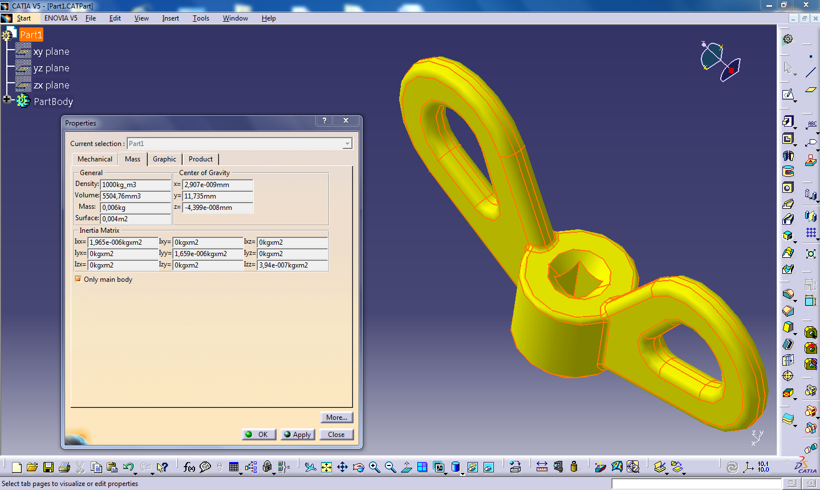Viewport: 820px width, 490px height.
Task: Click the Measure Item icon
Action: click(x=558, y=467)
